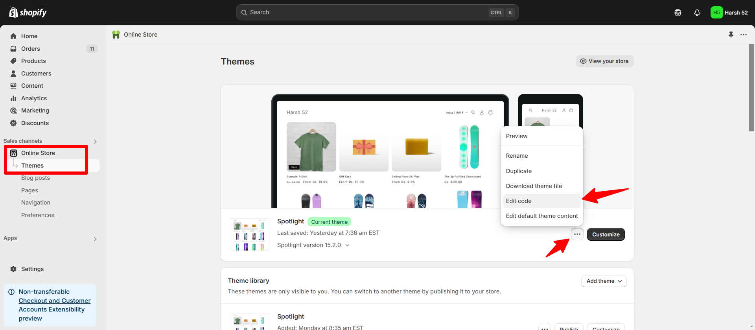This screenshot has width=755, height=330.
Task: Choose Edit code from the menu
Action: pyautogui.click(x=542, y=201)
